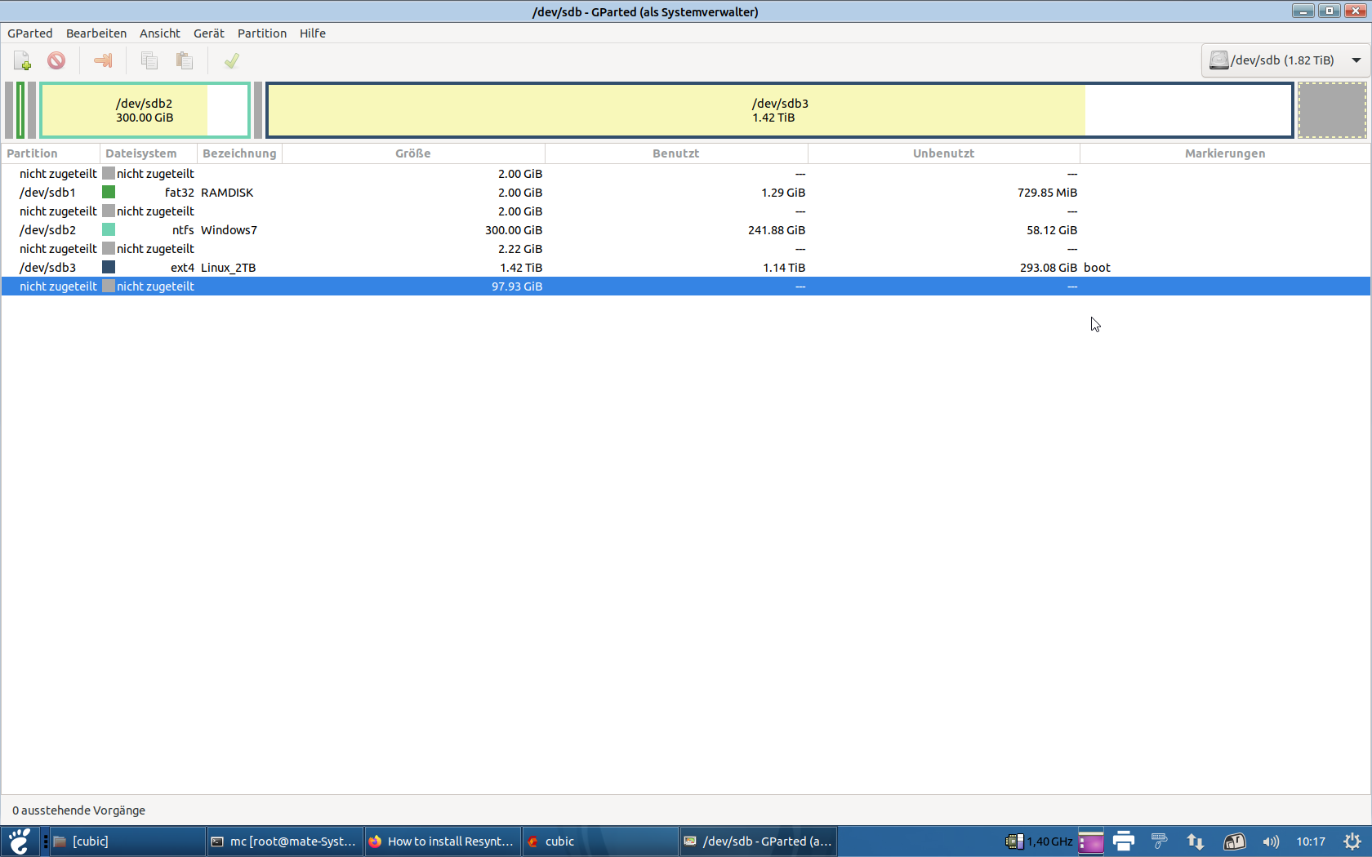
Task: Click the power/shutdown tray icon
Action: click(x=1352, y=841)
